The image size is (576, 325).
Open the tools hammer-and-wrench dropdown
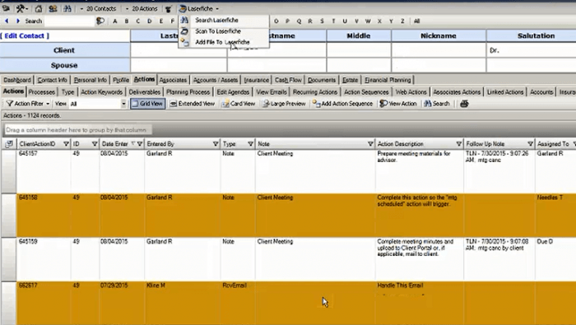(x=21, y=8)
